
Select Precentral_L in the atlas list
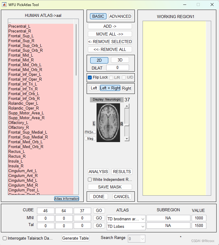click(x=41, y=26)
